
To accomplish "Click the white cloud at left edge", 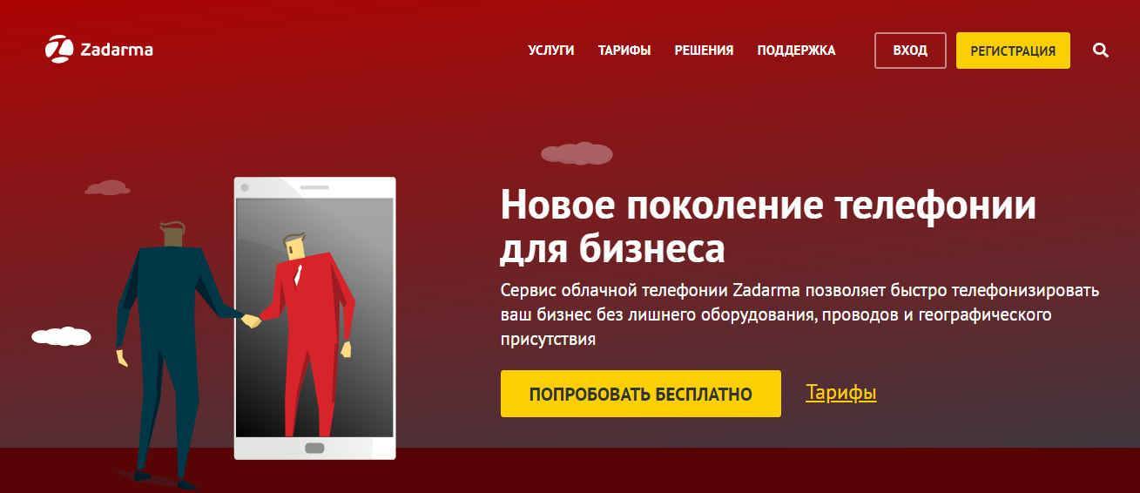I will point(61,336).
